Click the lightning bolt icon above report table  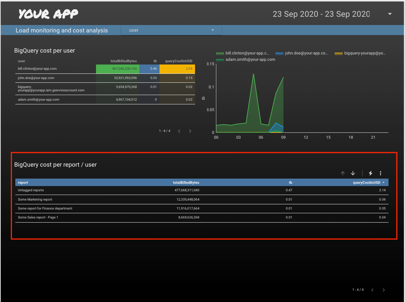coord(371,173)
